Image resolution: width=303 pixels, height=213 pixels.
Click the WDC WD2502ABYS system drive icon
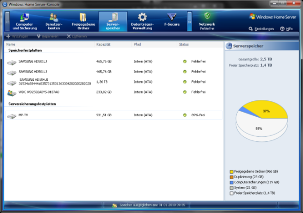point(12,93)
